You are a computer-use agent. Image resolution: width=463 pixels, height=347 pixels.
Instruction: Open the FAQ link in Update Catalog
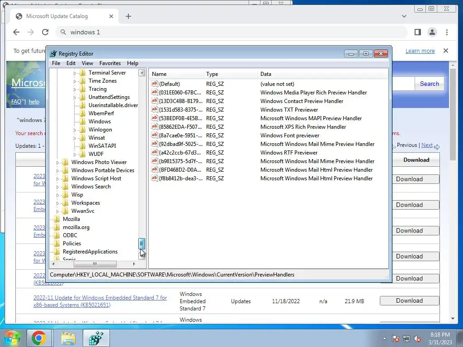16,102
